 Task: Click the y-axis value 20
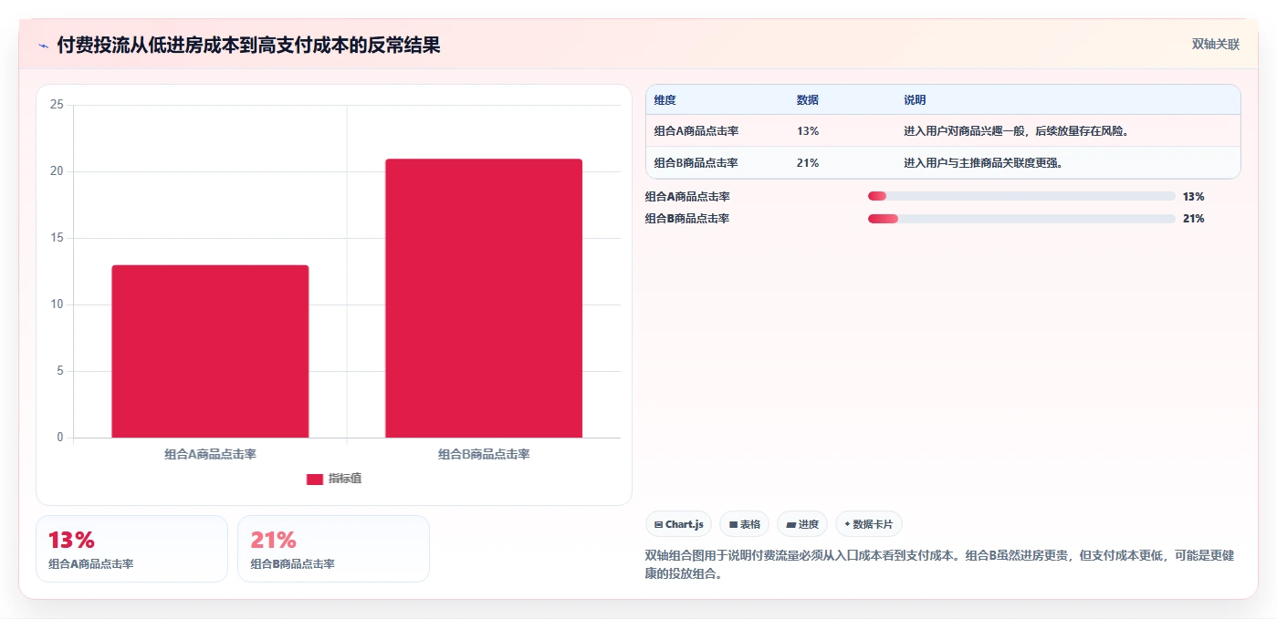click(x=57, y=171)
